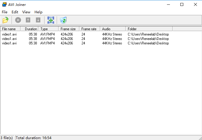Open the View menu
202x140 pixels.
[26, 12]
